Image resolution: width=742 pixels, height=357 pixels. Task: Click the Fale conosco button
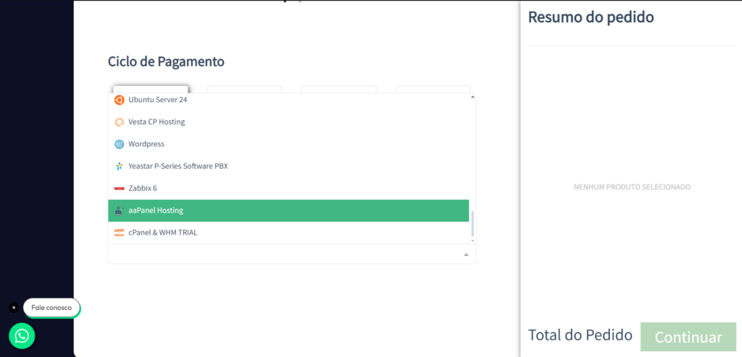(51, 308)
